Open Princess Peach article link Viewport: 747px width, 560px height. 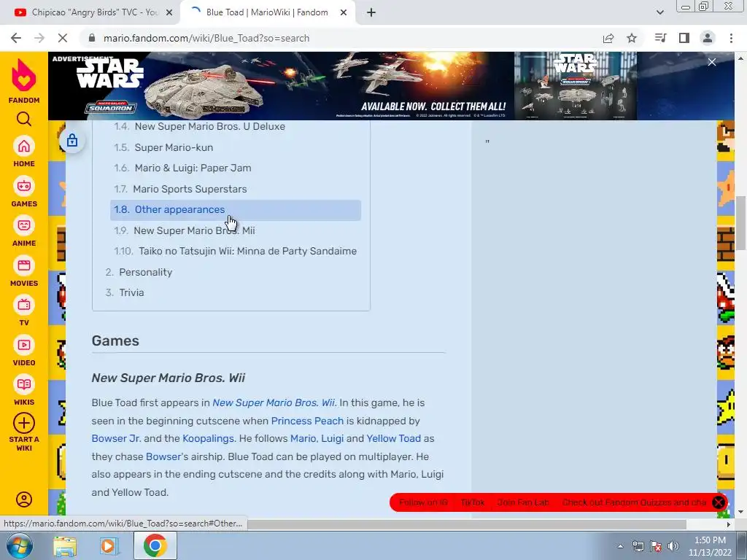click(x=307, y=421)
